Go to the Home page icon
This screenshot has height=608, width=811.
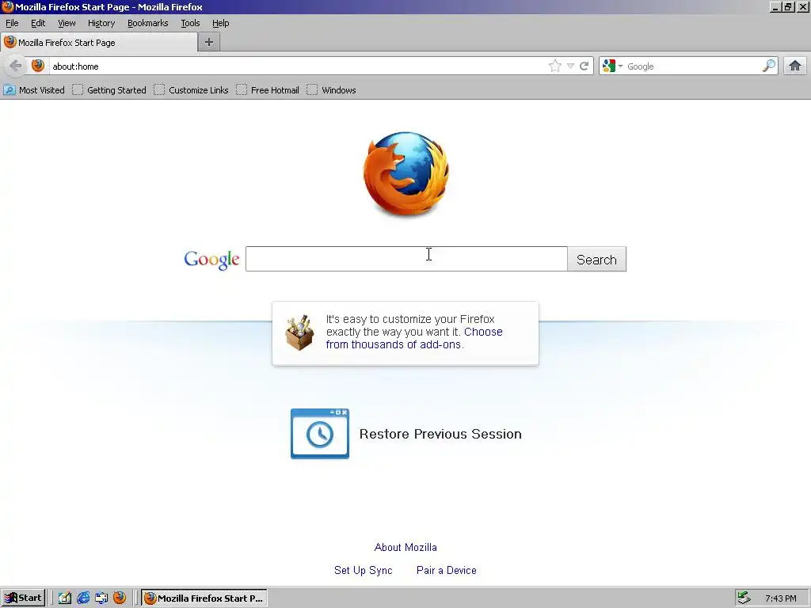pos(795,66)
